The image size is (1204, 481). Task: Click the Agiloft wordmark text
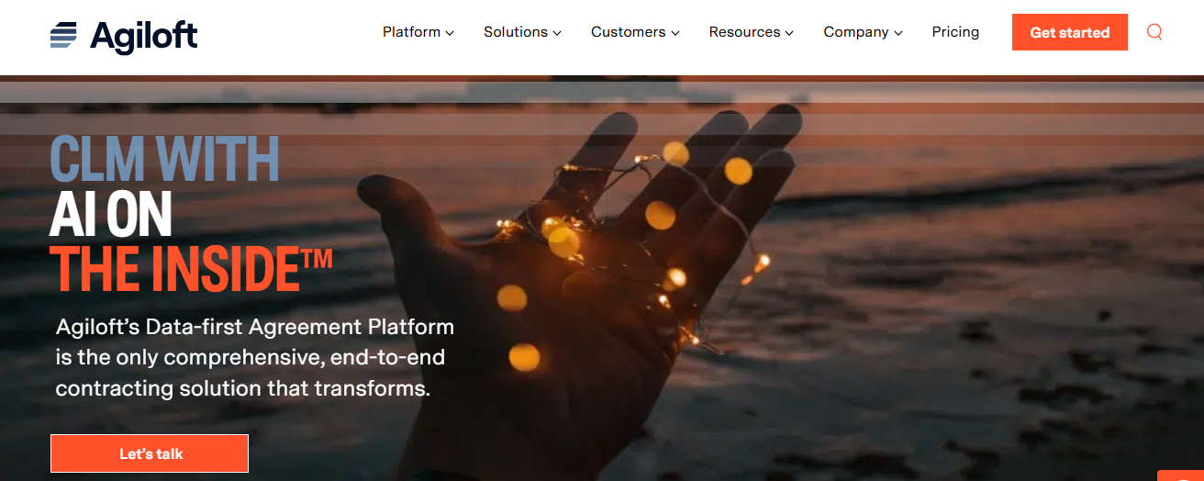144,36
